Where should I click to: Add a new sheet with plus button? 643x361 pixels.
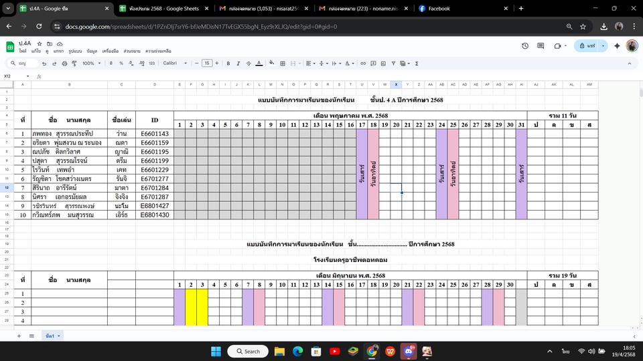click(x=19, y=336)
